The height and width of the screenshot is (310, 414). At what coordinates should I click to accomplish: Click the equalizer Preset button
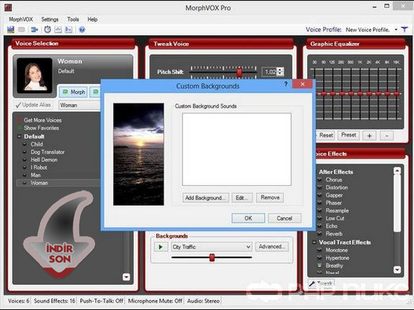349,135
